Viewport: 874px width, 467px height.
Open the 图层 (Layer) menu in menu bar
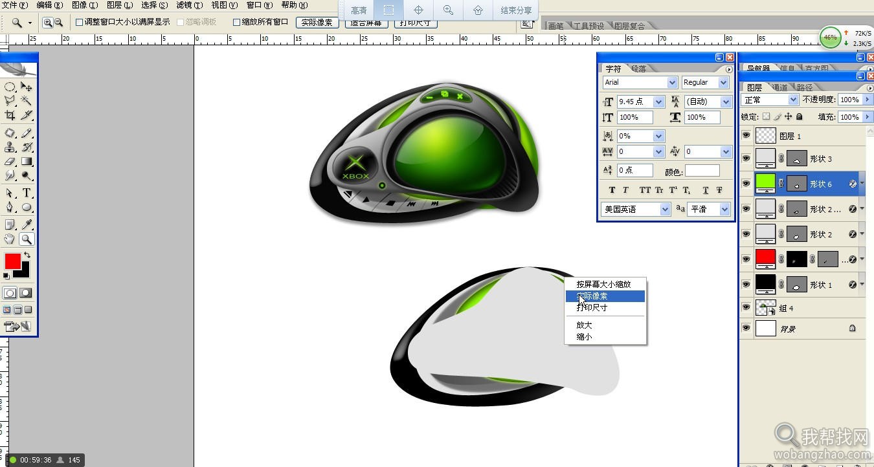point(118,5)
